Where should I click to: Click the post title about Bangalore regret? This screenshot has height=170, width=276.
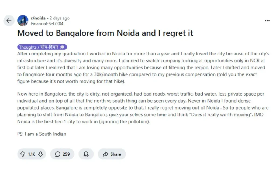click(105, 33)
